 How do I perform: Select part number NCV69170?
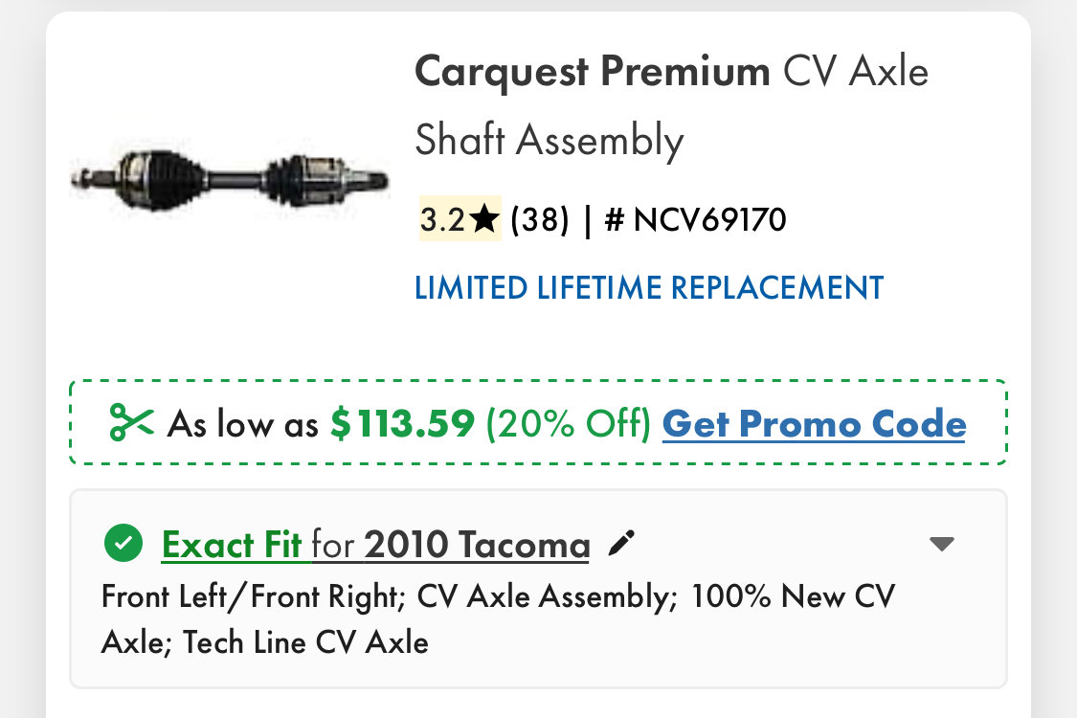695,220
